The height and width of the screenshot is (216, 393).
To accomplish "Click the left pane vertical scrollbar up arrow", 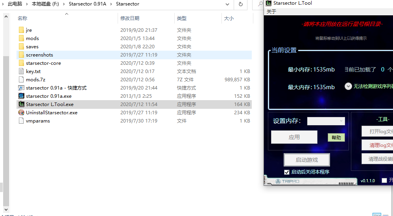I will click(6, 16).
